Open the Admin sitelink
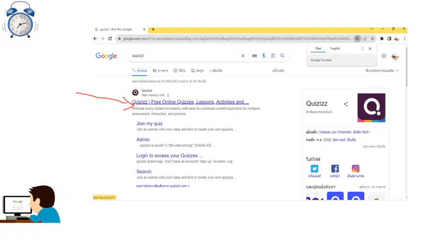The width and height of the screenshot is (445, 250). pos(143,139)
